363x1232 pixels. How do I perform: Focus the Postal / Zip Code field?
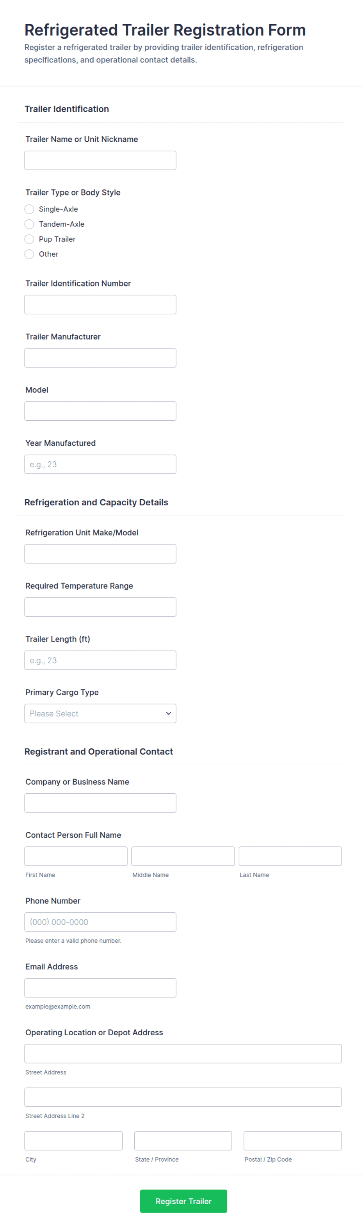[293, 1140]
